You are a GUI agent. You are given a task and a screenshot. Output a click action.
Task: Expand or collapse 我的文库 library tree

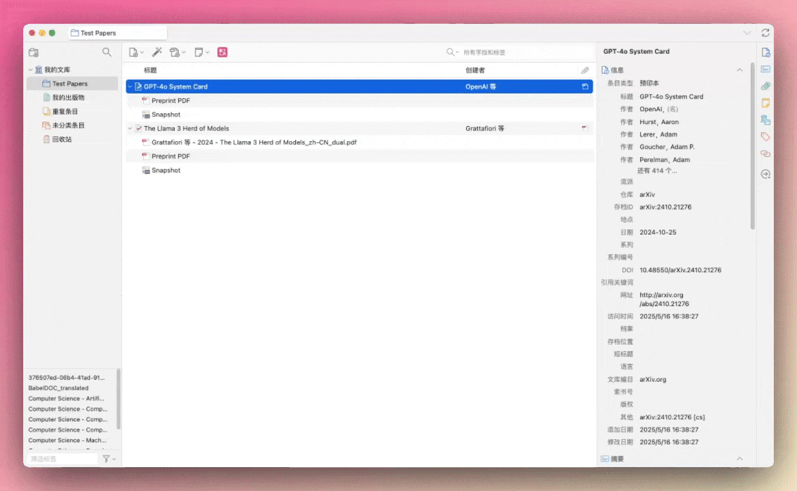tap(31, 70)
